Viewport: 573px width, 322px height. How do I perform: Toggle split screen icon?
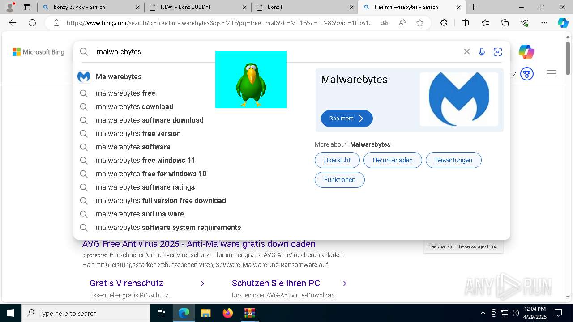pyautogui.click(x=465, y=23)
